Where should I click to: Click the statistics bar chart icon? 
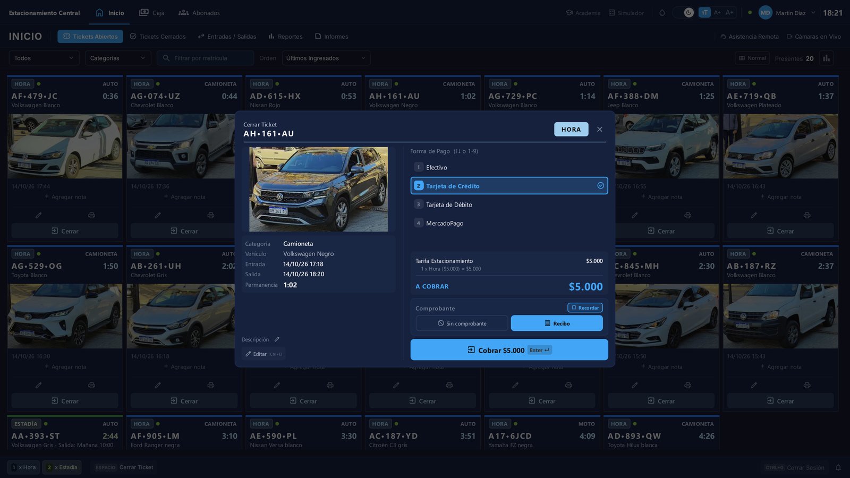pos(826,58)
